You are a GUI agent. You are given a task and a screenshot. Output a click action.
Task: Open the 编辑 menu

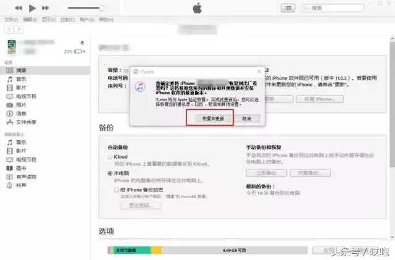click(30, 19)
